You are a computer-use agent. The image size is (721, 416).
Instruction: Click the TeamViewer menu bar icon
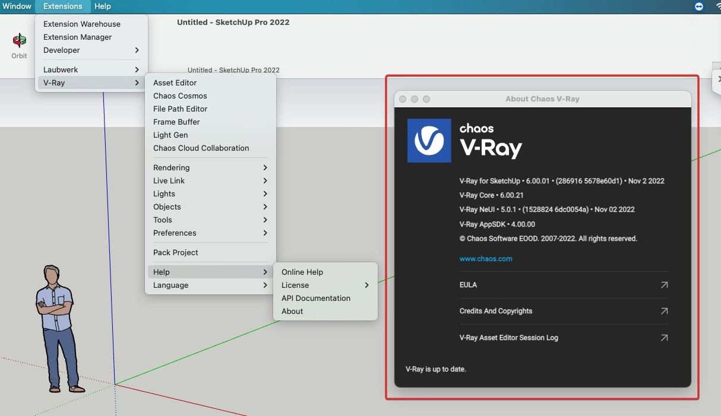(x=698, y=6)
